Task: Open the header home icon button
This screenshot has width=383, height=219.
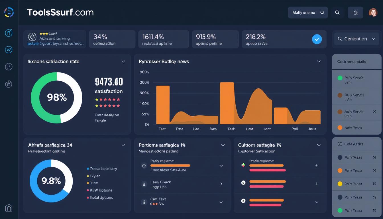Action: tap(355, 13)
